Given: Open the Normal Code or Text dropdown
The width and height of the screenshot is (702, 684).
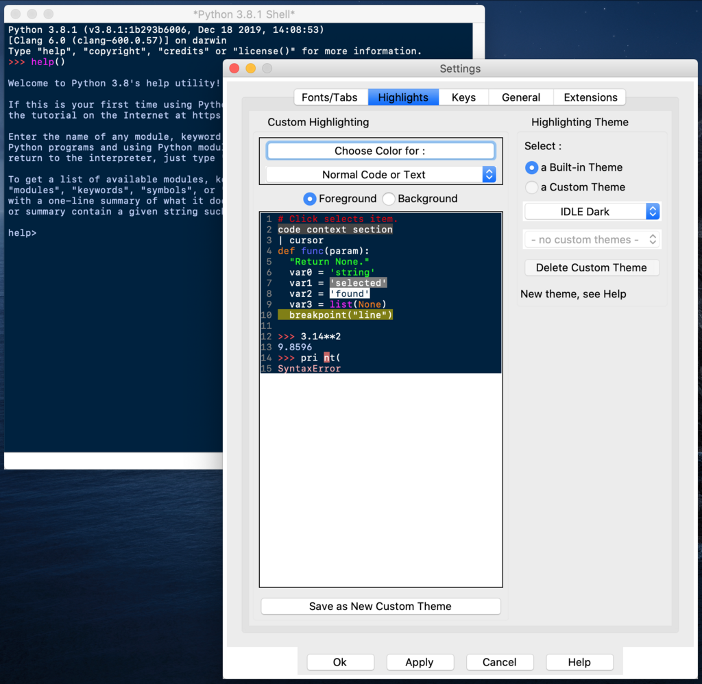Looking at the screenshot, I should [x=380, y=174].
